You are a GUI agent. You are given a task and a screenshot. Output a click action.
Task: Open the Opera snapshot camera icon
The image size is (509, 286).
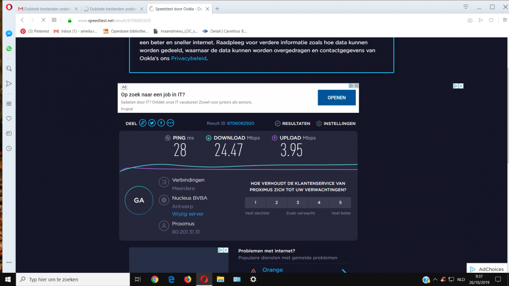(x=469, y=20)
